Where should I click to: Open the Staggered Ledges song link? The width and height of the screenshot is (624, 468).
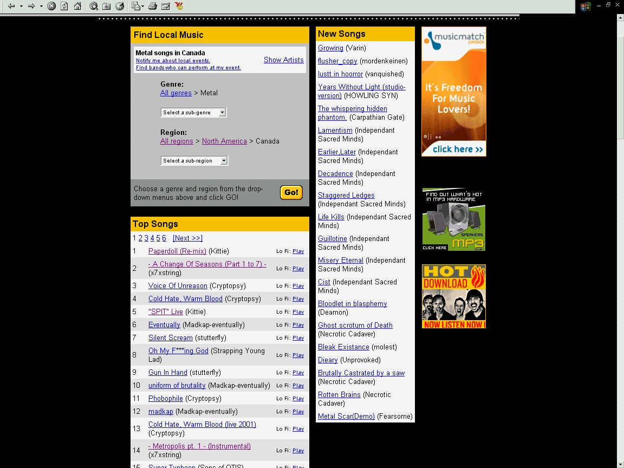[x=346, y=196]
